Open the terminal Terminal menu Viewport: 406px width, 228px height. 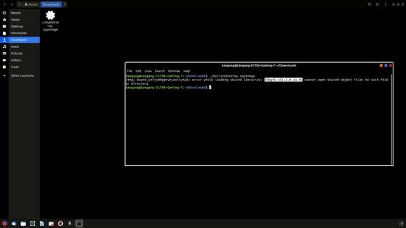point(174,71)
